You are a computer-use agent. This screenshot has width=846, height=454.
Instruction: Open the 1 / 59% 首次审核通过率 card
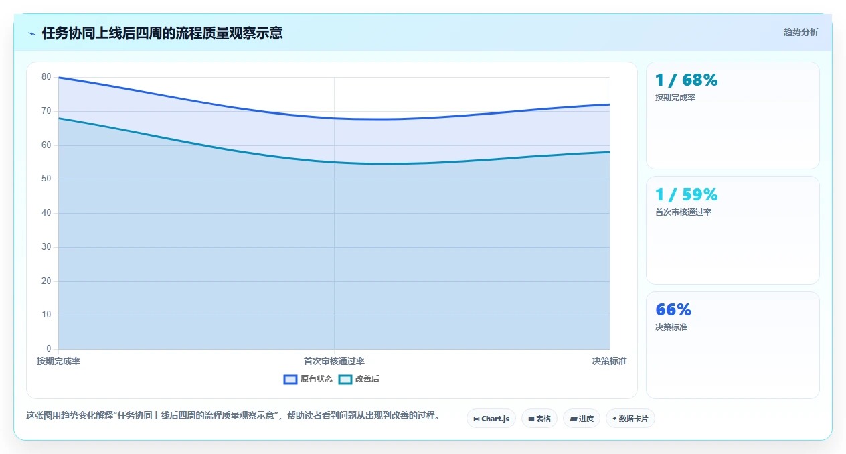tap(732, 230)
